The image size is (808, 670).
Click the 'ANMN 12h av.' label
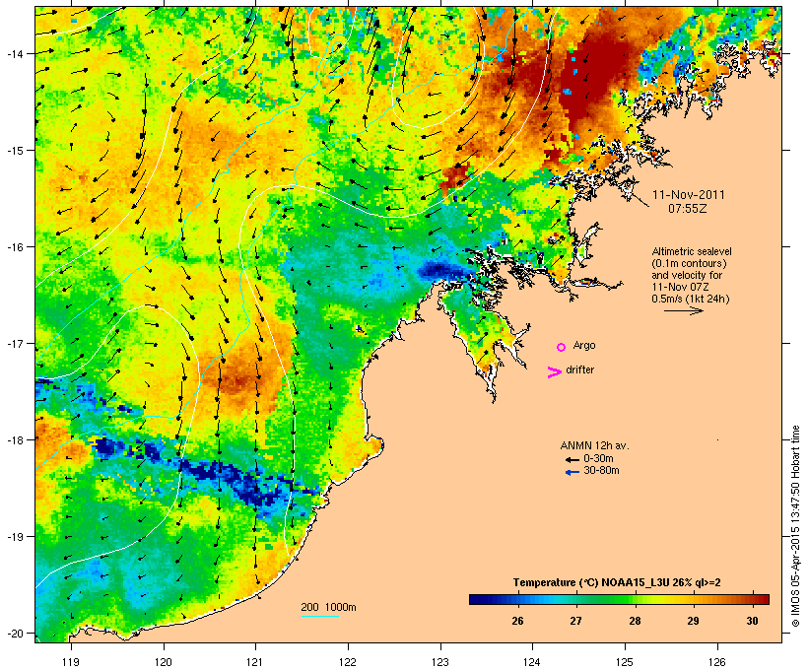pyautogui.click(x=594, y=445)
